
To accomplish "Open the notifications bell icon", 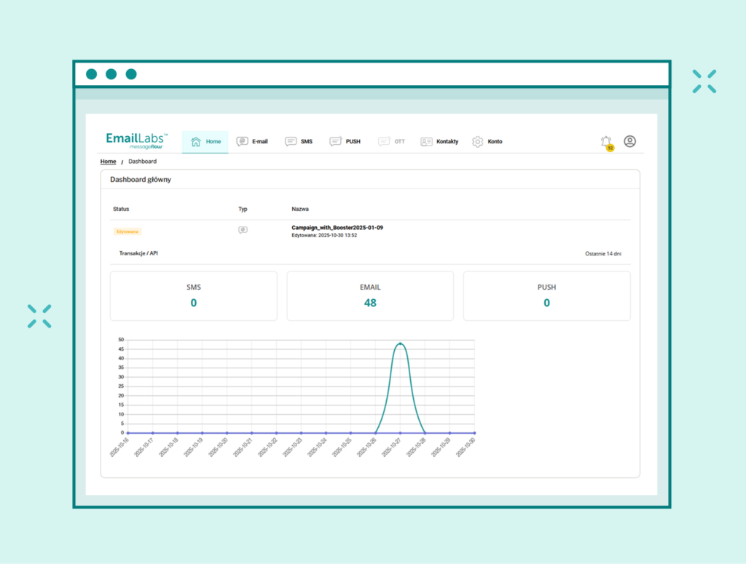I will (x=605, y=140).
